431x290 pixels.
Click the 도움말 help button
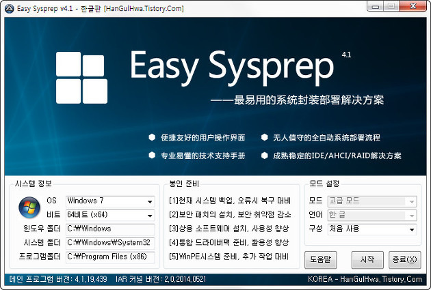click(320, 259)
